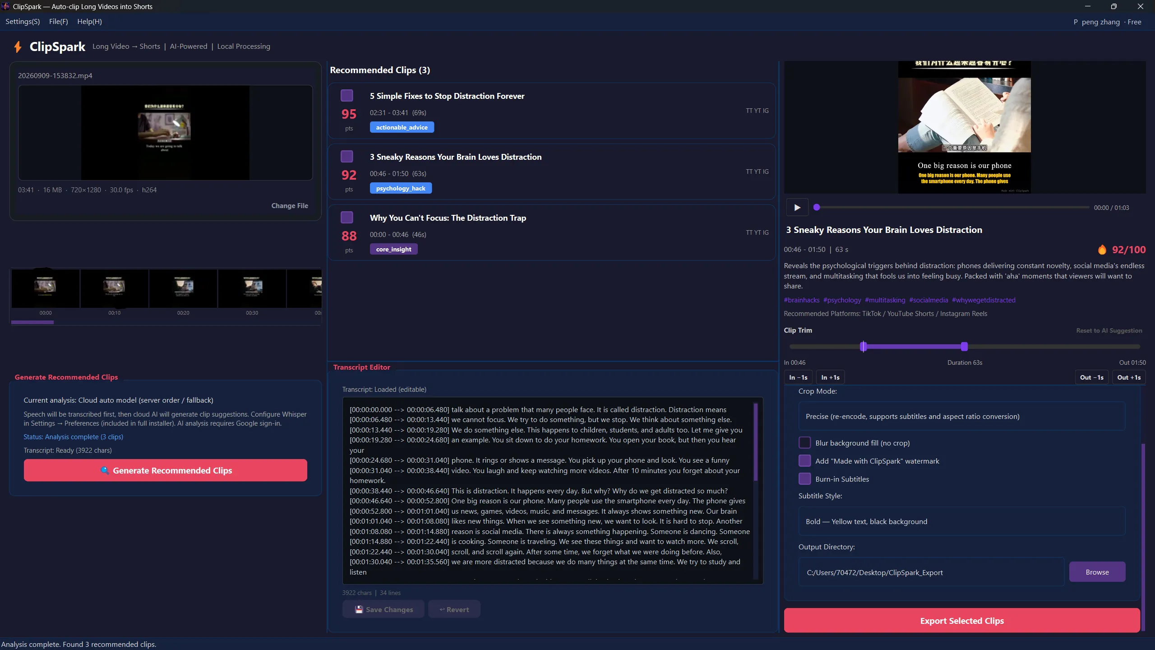
Task: Toggle Blur background fill option
Action: 804,443
